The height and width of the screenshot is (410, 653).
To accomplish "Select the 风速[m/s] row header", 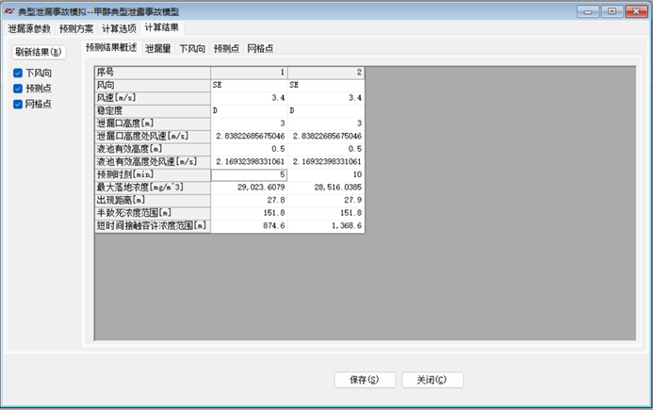I will click(x=153, y=98).
